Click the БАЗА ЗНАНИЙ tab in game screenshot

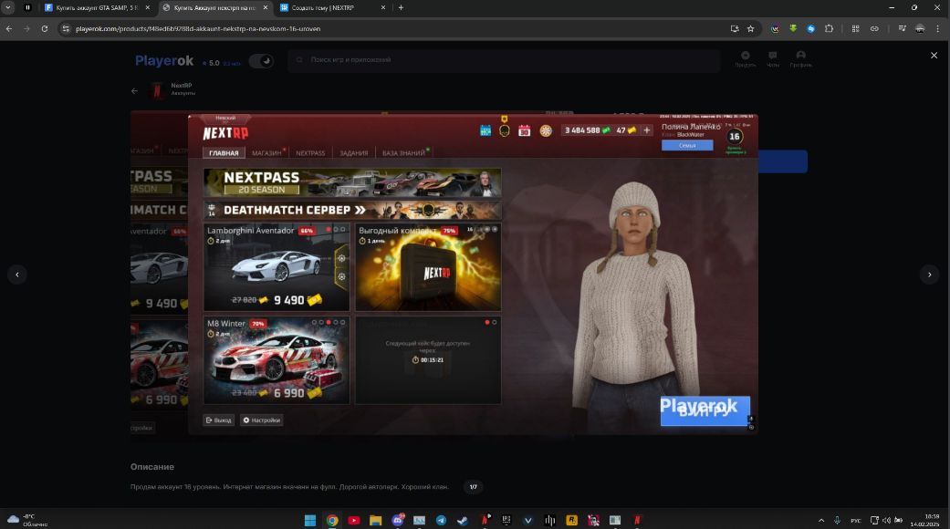click(403, 153)
